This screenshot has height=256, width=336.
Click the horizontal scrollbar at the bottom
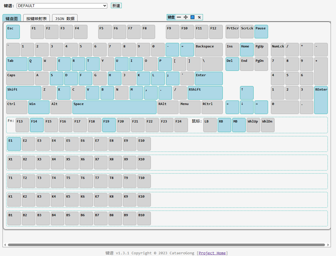pyautogui.click(x=166, y=245)
